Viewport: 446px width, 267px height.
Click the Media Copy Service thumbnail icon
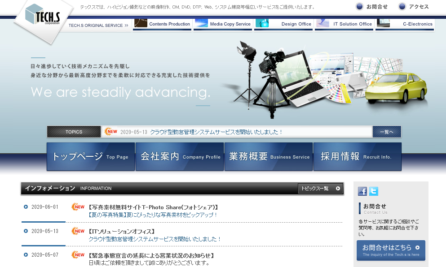point(201,23)
